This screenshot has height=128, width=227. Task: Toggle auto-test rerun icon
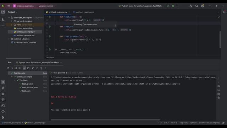(16, 68)
